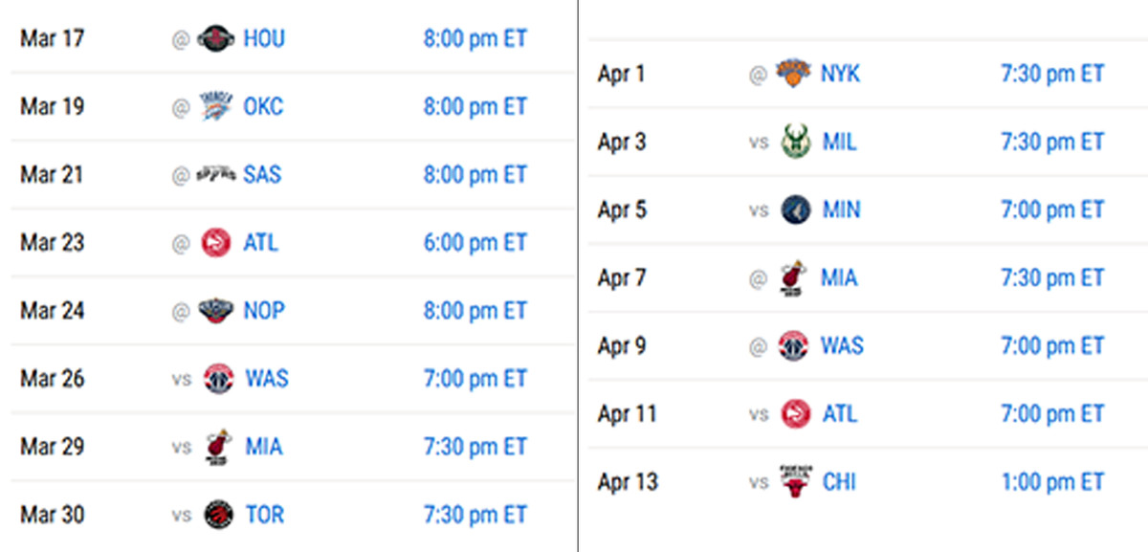Select the Pelicans logo on Mar 24

pos(215,311)
